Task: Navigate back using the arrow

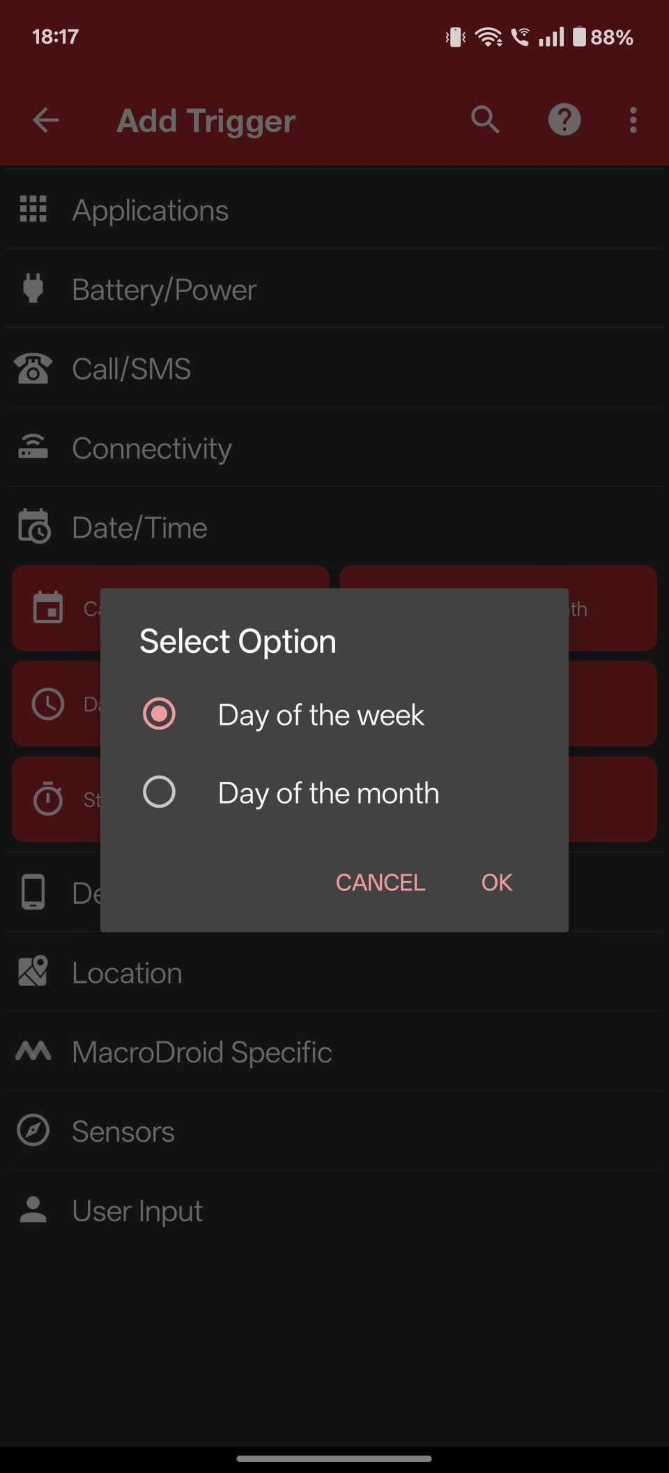Action: click(45, 120)
